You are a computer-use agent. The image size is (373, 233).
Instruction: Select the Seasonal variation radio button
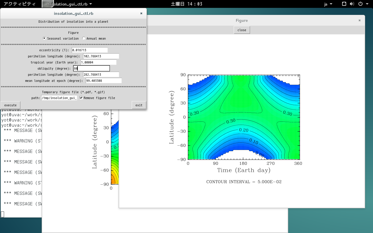point(44,38)
